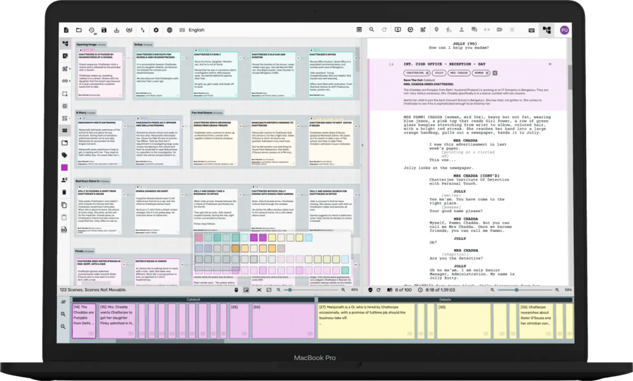Click the tag icon in left sidebar

coord(64,155)
